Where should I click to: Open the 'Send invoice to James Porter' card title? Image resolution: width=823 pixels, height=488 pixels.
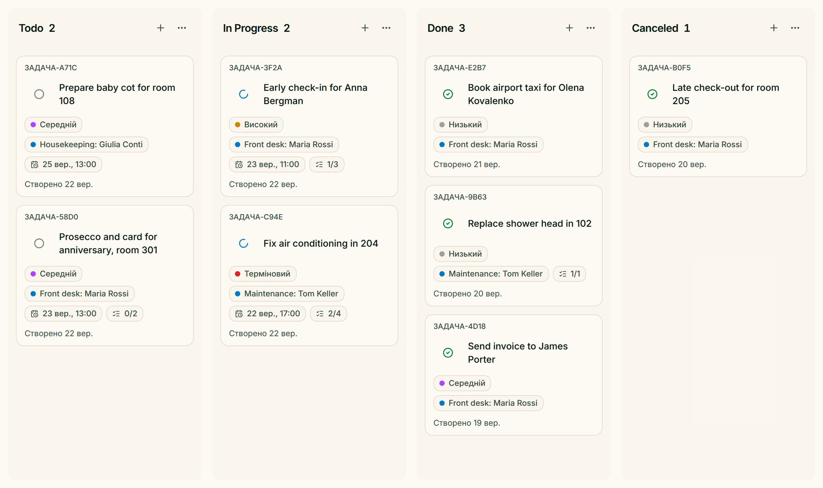(518, 353)
